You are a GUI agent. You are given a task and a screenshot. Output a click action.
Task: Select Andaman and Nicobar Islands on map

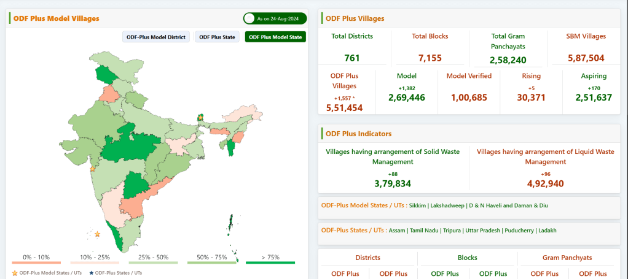[x=232, y=223]
